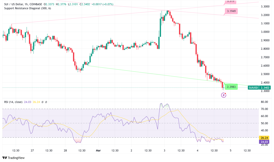Click the low price L2.3101 value
The height and width of the screenshot is (162, 274).
pyautogui.click(x=73, y=4)
